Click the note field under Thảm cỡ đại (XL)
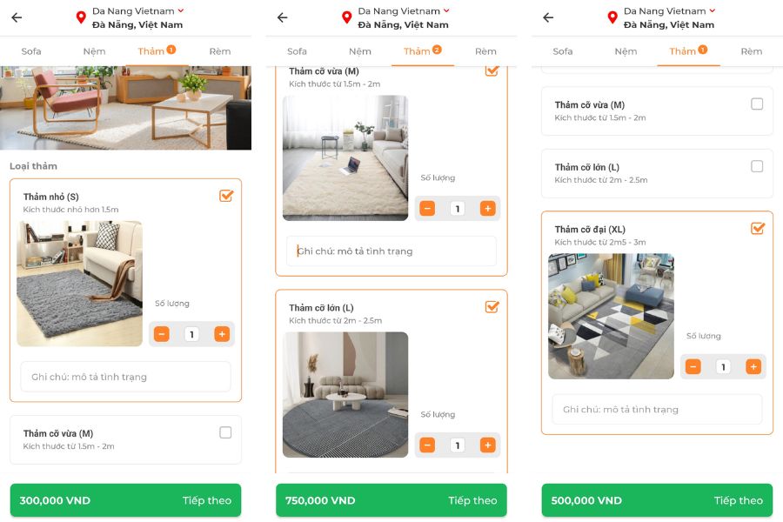The height and width of the screenshot is (522, 783). 657,409
